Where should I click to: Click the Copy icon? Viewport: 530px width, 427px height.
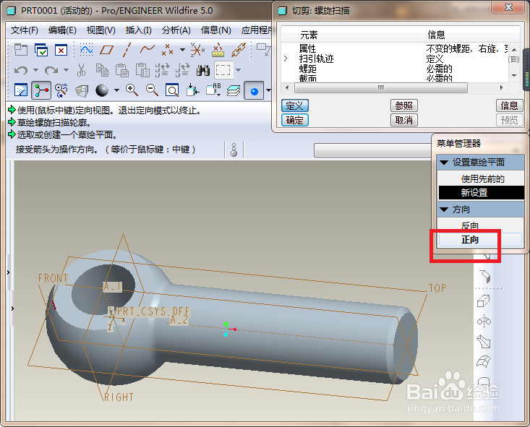coord(102,70)
